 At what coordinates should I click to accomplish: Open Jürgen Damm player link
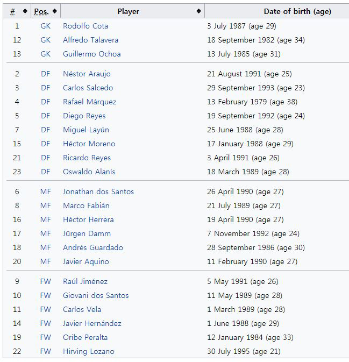[87, 233]
